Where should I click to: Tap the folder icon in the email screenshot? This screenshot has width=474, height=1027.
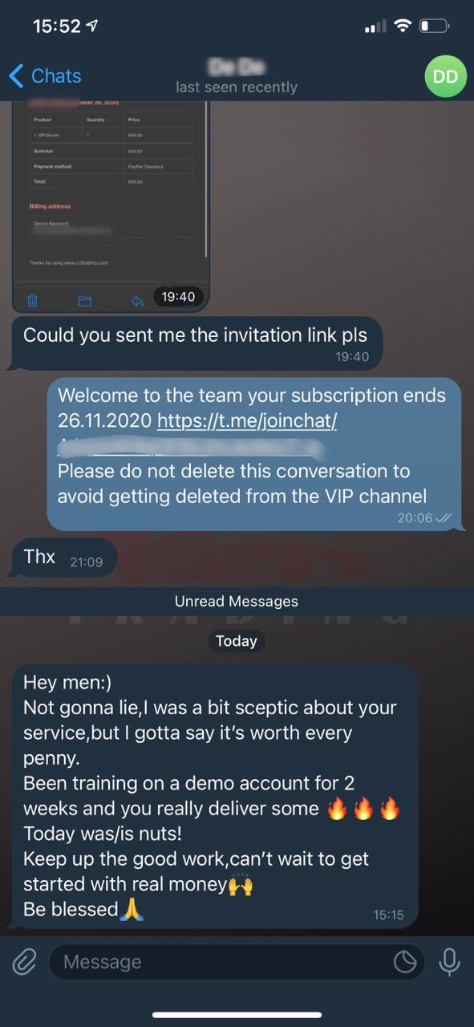click(84, 301)
